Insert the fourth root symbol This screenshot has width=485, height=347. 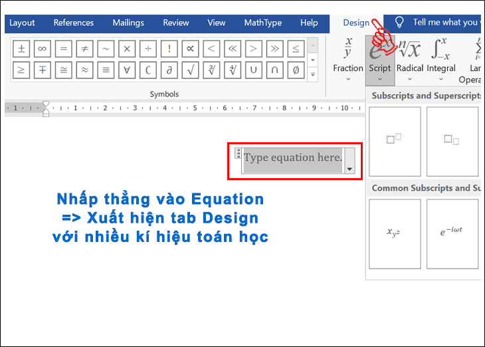pos(233,70)
